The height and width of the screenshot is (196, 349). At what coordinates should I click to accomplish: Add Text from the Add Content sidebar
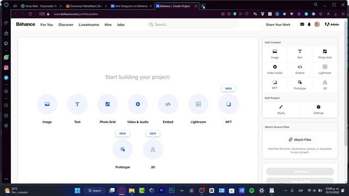[300, 54]
